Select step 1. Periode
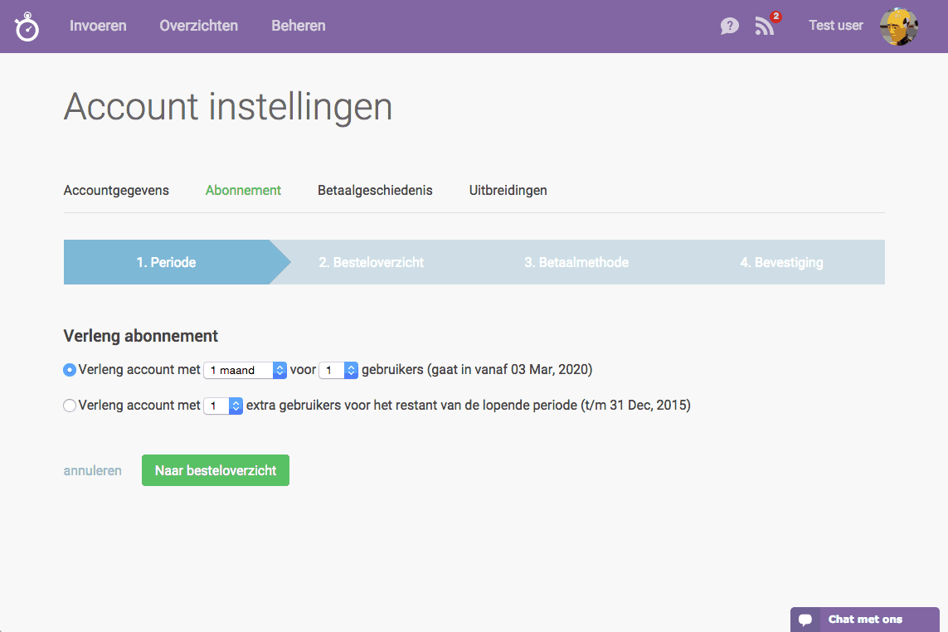 tap(166, 262)
